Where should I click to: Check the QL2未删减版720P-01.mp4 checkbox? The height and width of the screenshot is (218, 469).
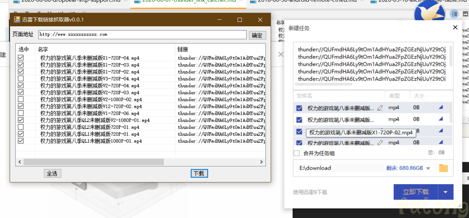[x=21, y=127]
